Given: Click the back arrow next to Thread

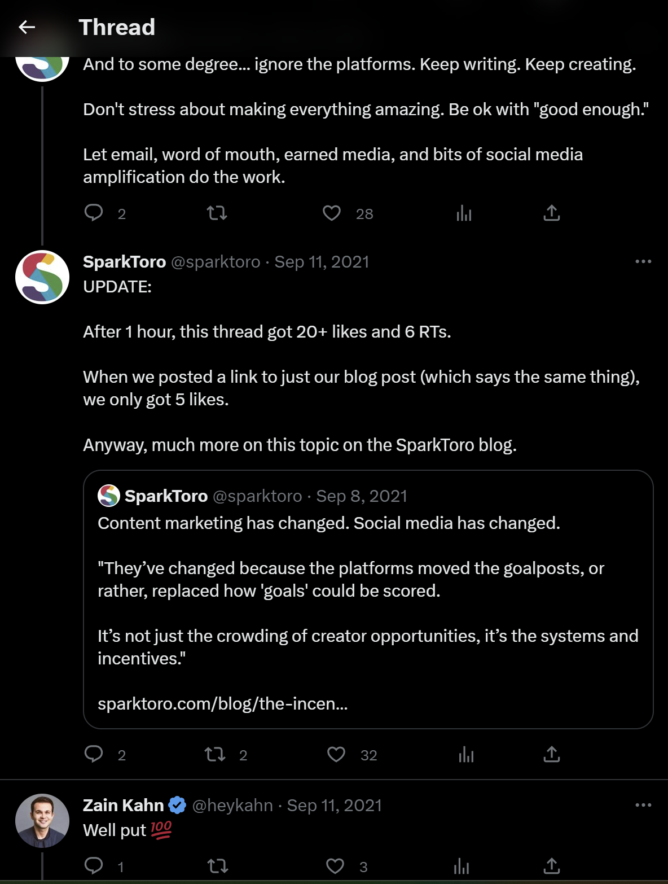Looking at the screenshot, I should click(27, 27).
